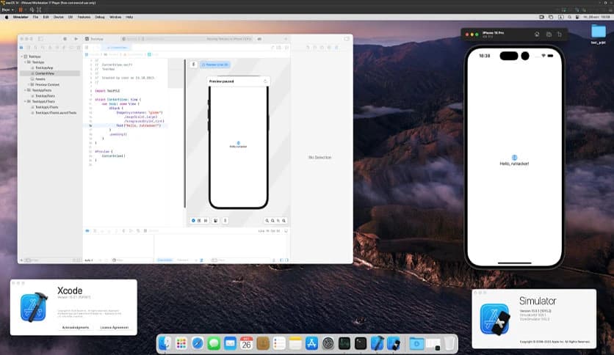This screenshot has height=355, width=614.
Task: Open Messages from the Dock
Action: tap(214, 344)
